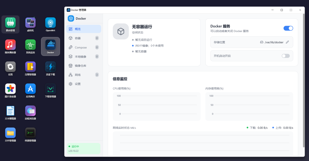Click the pencil icon next to /var/lib/docker

click(287, 42)
